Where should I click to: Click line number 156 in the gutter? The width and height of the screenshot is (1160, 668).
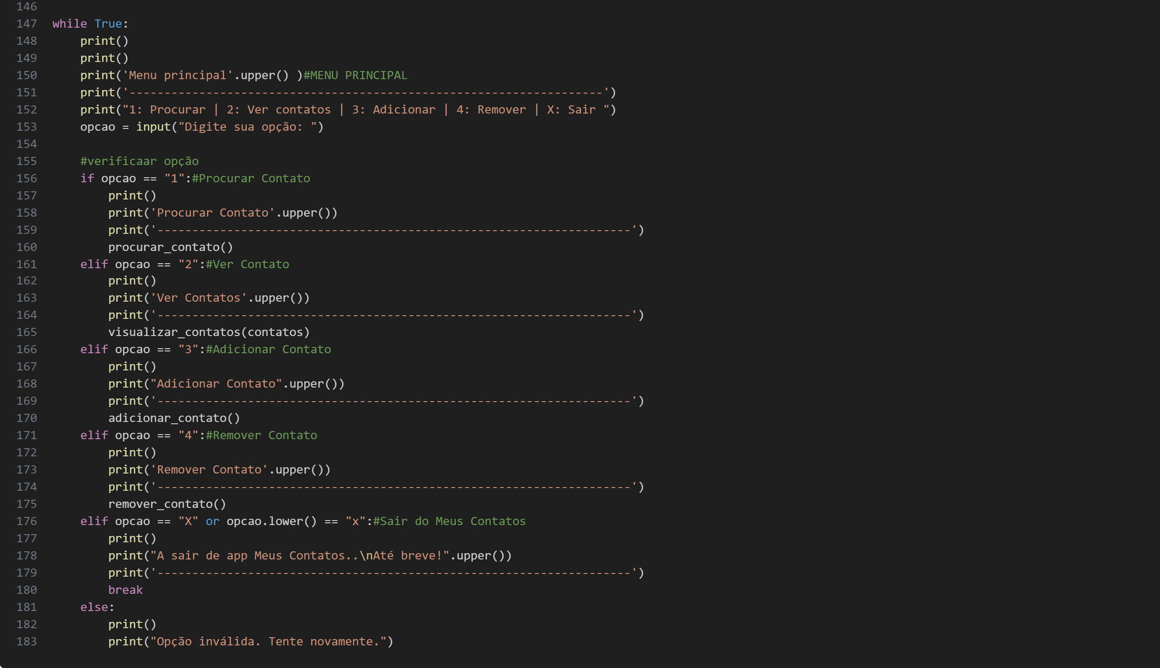coord(27,179)
